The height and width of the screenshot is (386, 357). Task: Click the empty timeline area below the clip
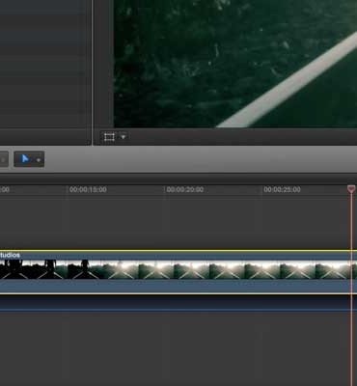point(176,349)
